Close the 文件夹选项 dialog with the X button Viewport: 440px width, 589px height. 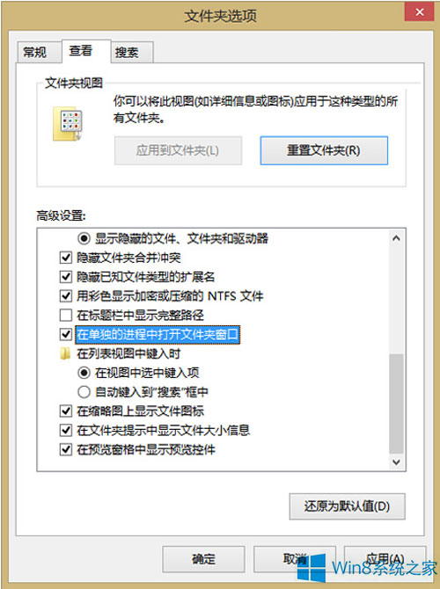(x=419, y=12)
